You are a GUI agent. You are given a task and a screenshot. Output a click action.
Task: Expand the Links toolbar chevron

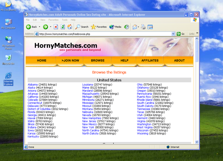(x=197, y=33)
